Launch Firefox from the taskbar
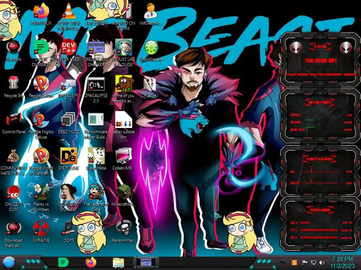This screenshot has height=270, width=361. (91, 262)
